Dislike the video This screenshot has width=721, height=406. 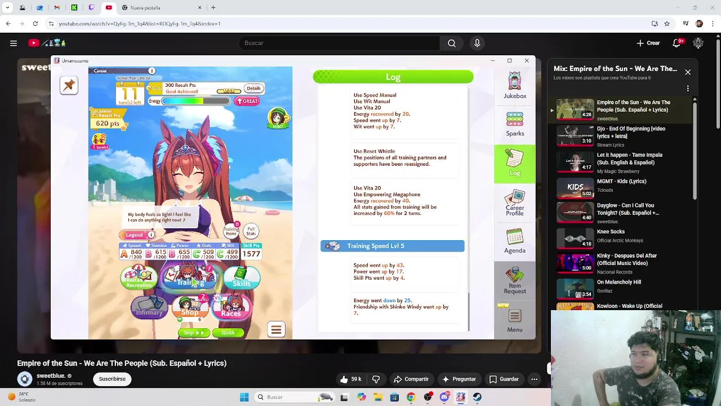coord(376,379)
